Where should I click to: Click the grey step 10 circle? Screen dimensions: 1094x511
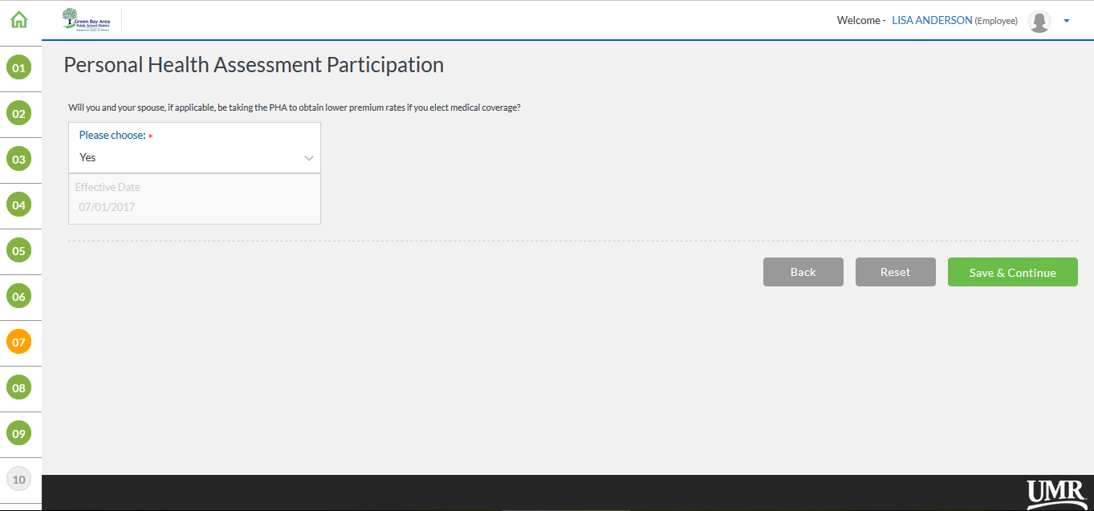[18, 480]
